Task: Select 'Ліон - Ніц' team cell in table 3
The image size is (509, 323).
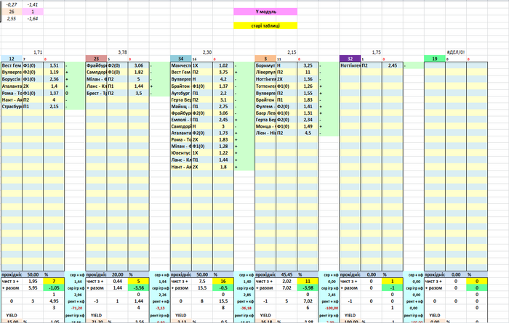Action: (x=265, y=133)
